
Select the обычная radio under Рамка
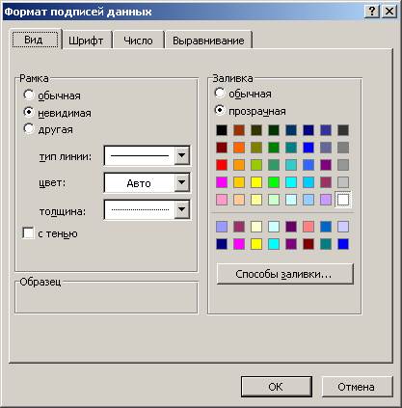point(29,95)
